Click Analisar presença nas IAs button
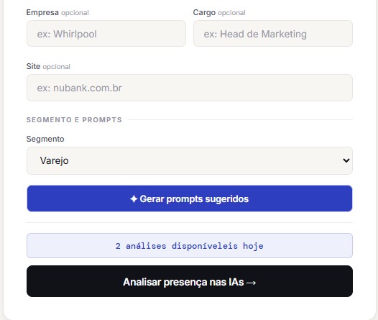 190,281
